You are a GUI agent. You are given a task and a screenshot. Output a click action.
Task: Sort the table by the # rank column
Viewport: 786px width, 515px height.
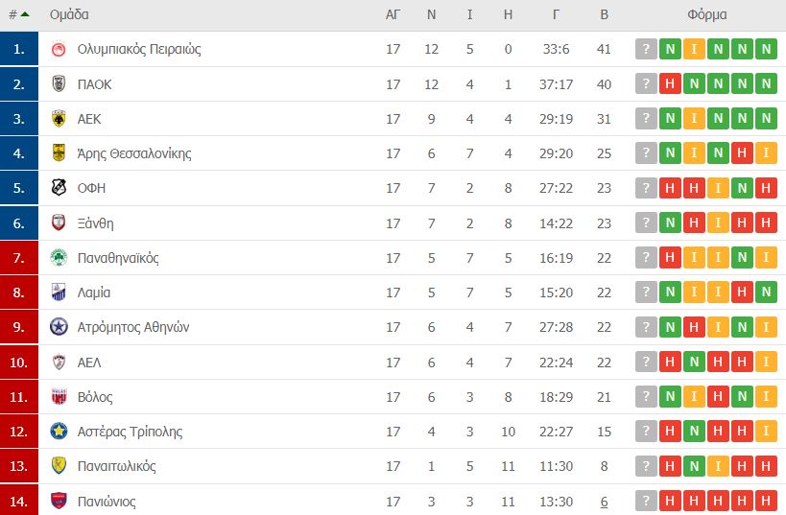(19, 14)
